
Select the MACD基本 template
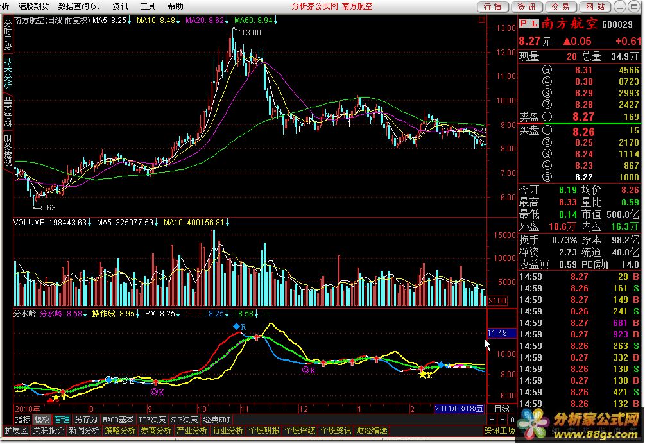[118, 420]
